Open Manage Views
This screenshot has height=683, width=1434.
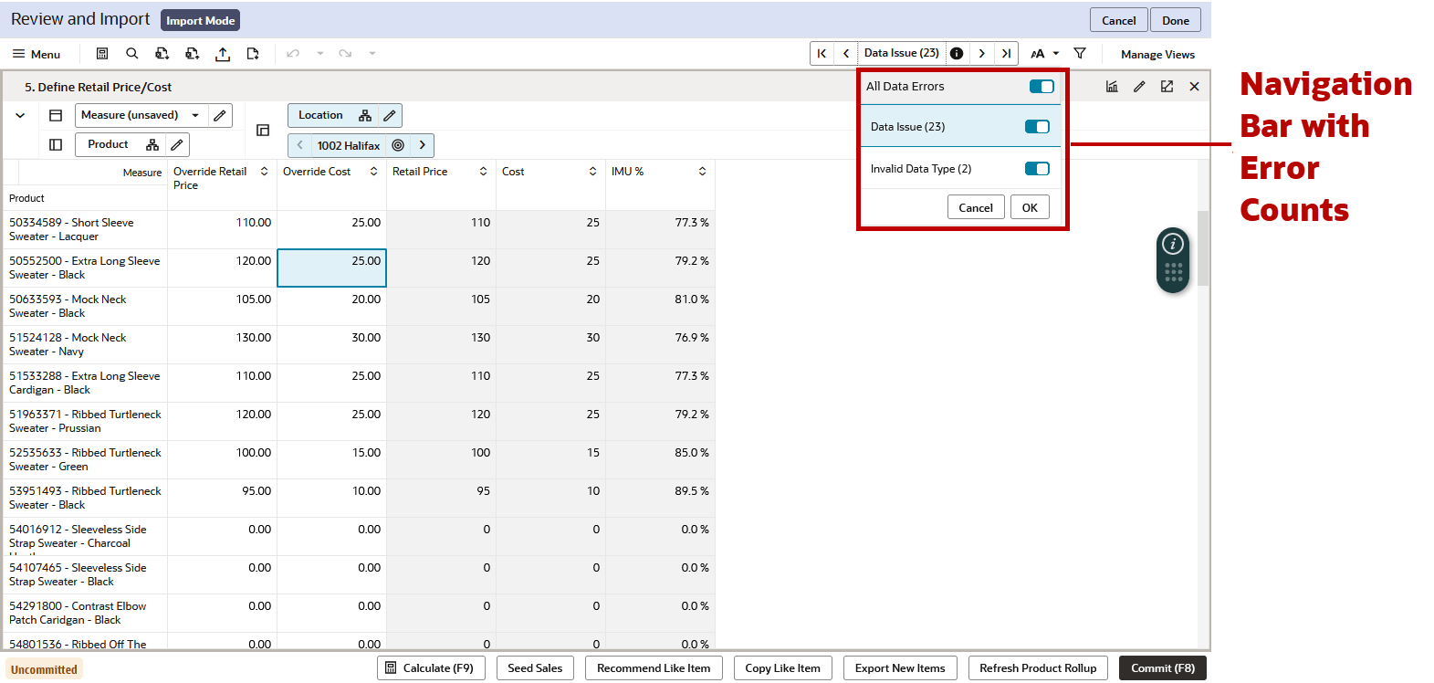[1157, 55]
